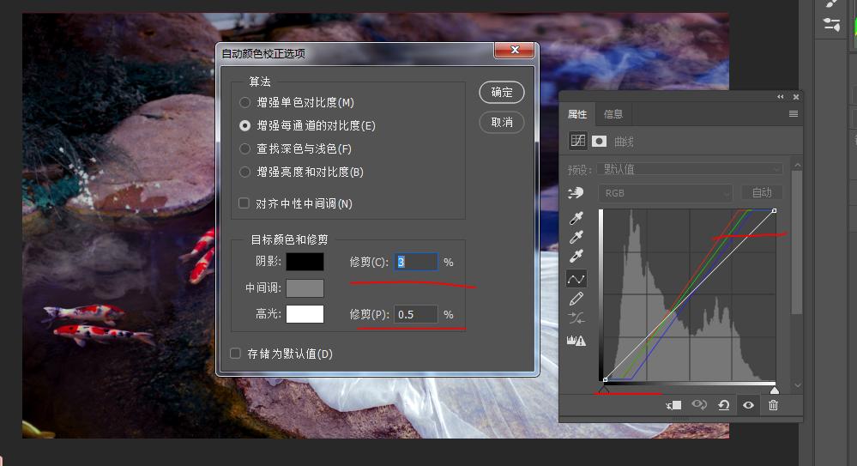857x466 pixels.
Task: Click the view previous state icon
Action: (699, 405)
